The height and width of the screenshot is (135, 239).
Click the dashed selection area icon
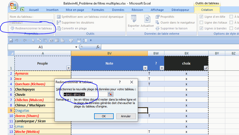45,40
